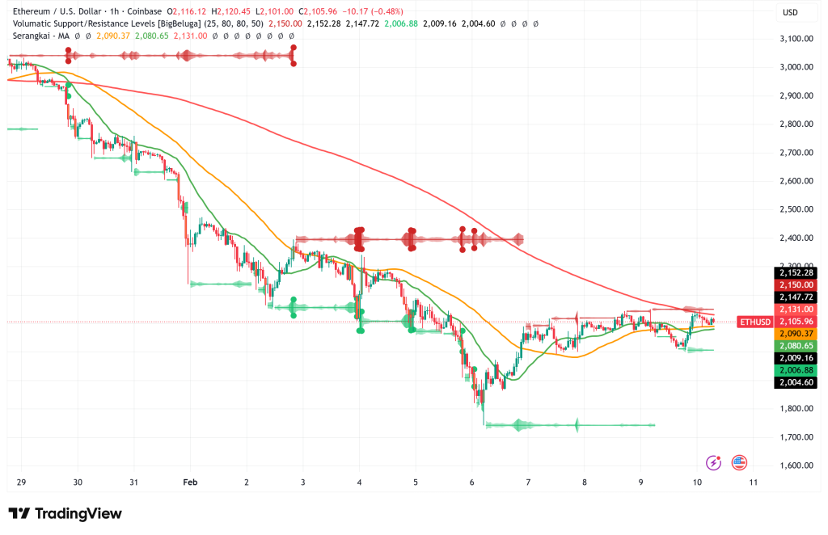Select the "Ethereum / U.S. Dollar" symbol title

pos(57,12)
